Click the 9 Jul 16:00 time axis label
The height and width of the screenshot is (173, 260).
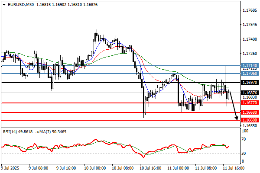pos(66,168)
